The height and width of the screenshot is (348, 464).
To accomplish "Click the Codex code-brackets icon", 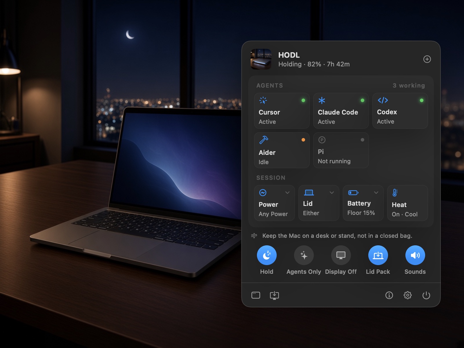I will pos(383,100).
